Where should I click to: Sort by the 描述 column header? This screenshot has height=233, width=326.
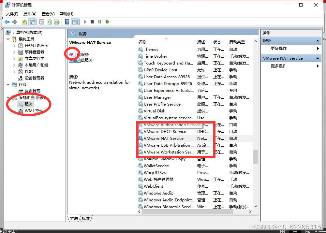(x=203, y=42)
